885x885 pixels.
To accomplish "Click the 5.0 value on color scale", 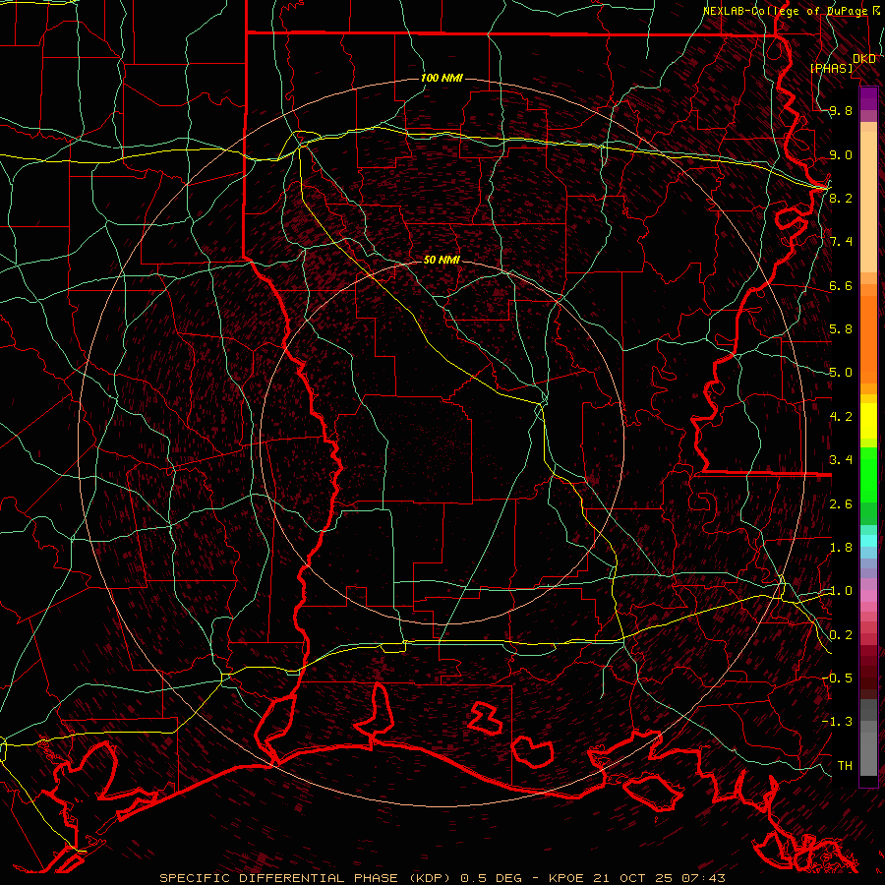I will point(841,373).
